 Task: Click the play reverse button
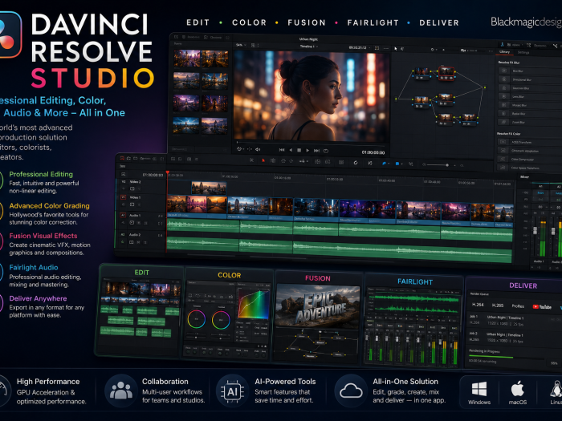click(291, 151)
